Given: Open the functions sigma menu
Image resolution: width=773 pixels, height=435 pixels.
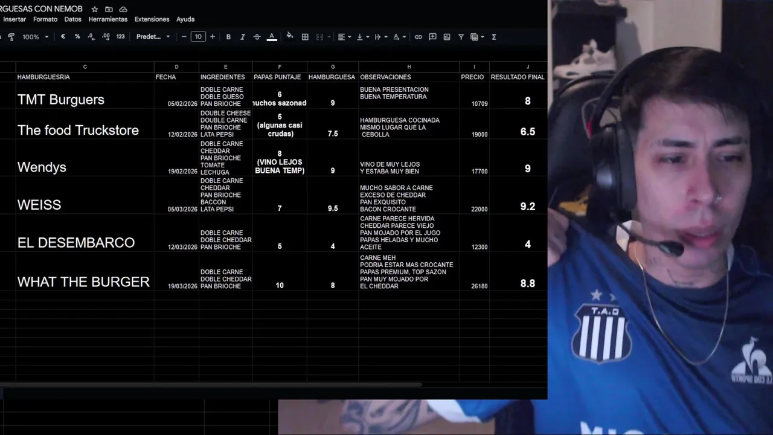Looking at the screenshot, I should (494, 37).
